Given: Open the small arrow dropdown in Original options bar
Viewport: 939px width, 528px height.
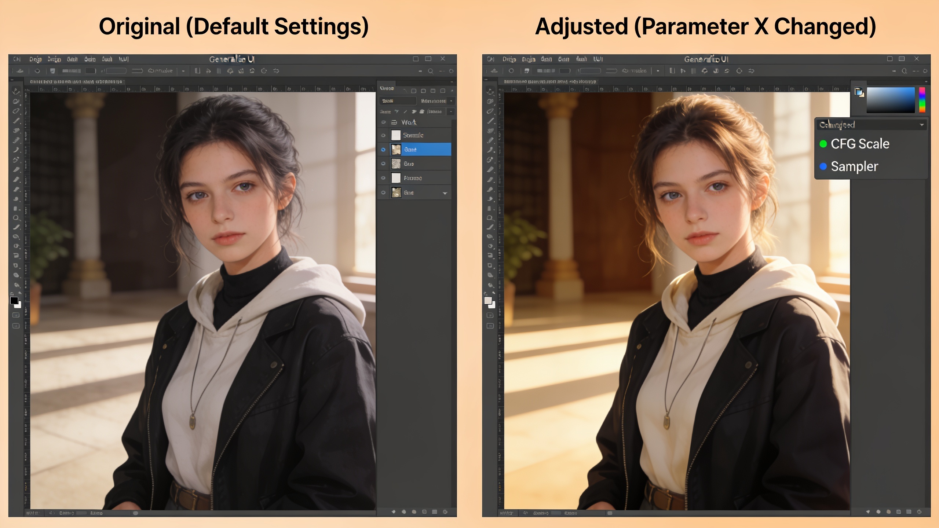Looking at the screenshot, I should coord(183,71).
